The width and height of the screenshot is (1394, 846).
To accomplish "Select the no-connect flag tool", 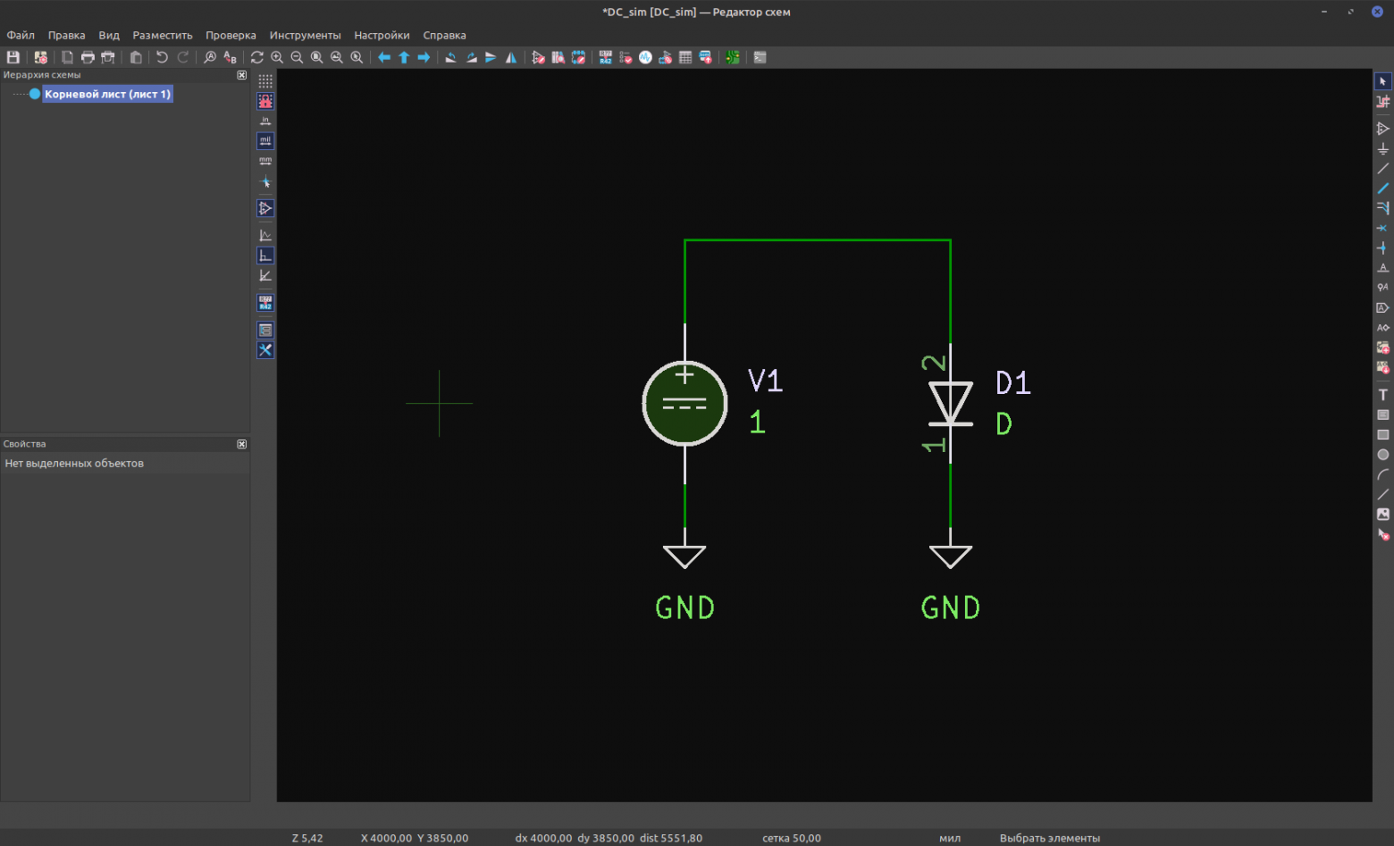I will click(x=1382, y=228).
